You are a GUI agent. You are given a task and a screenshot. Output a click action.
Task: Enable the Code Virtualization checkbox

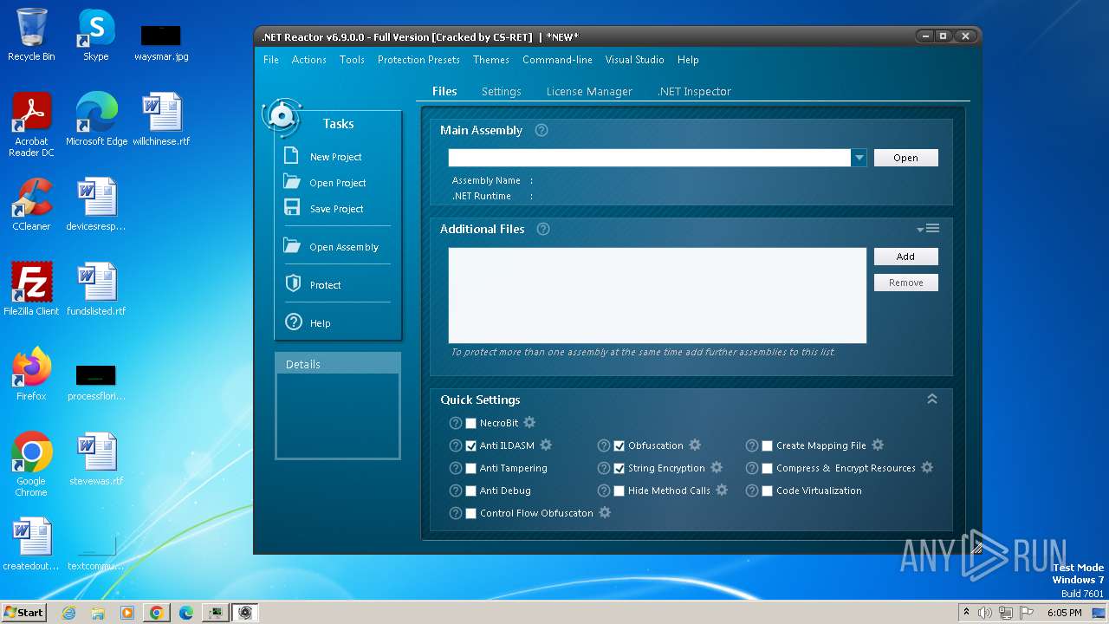768,491
